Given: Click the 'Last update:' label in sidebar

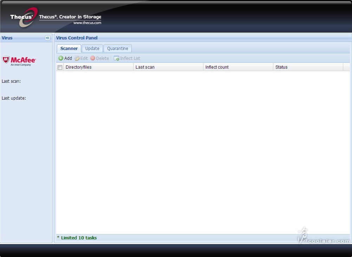Looking at the screenshot, I should [x=14, y=98].
